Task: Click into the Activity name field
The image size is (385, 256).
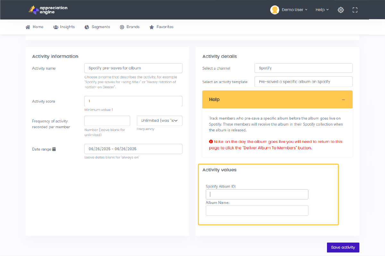Action: [133, 68]
